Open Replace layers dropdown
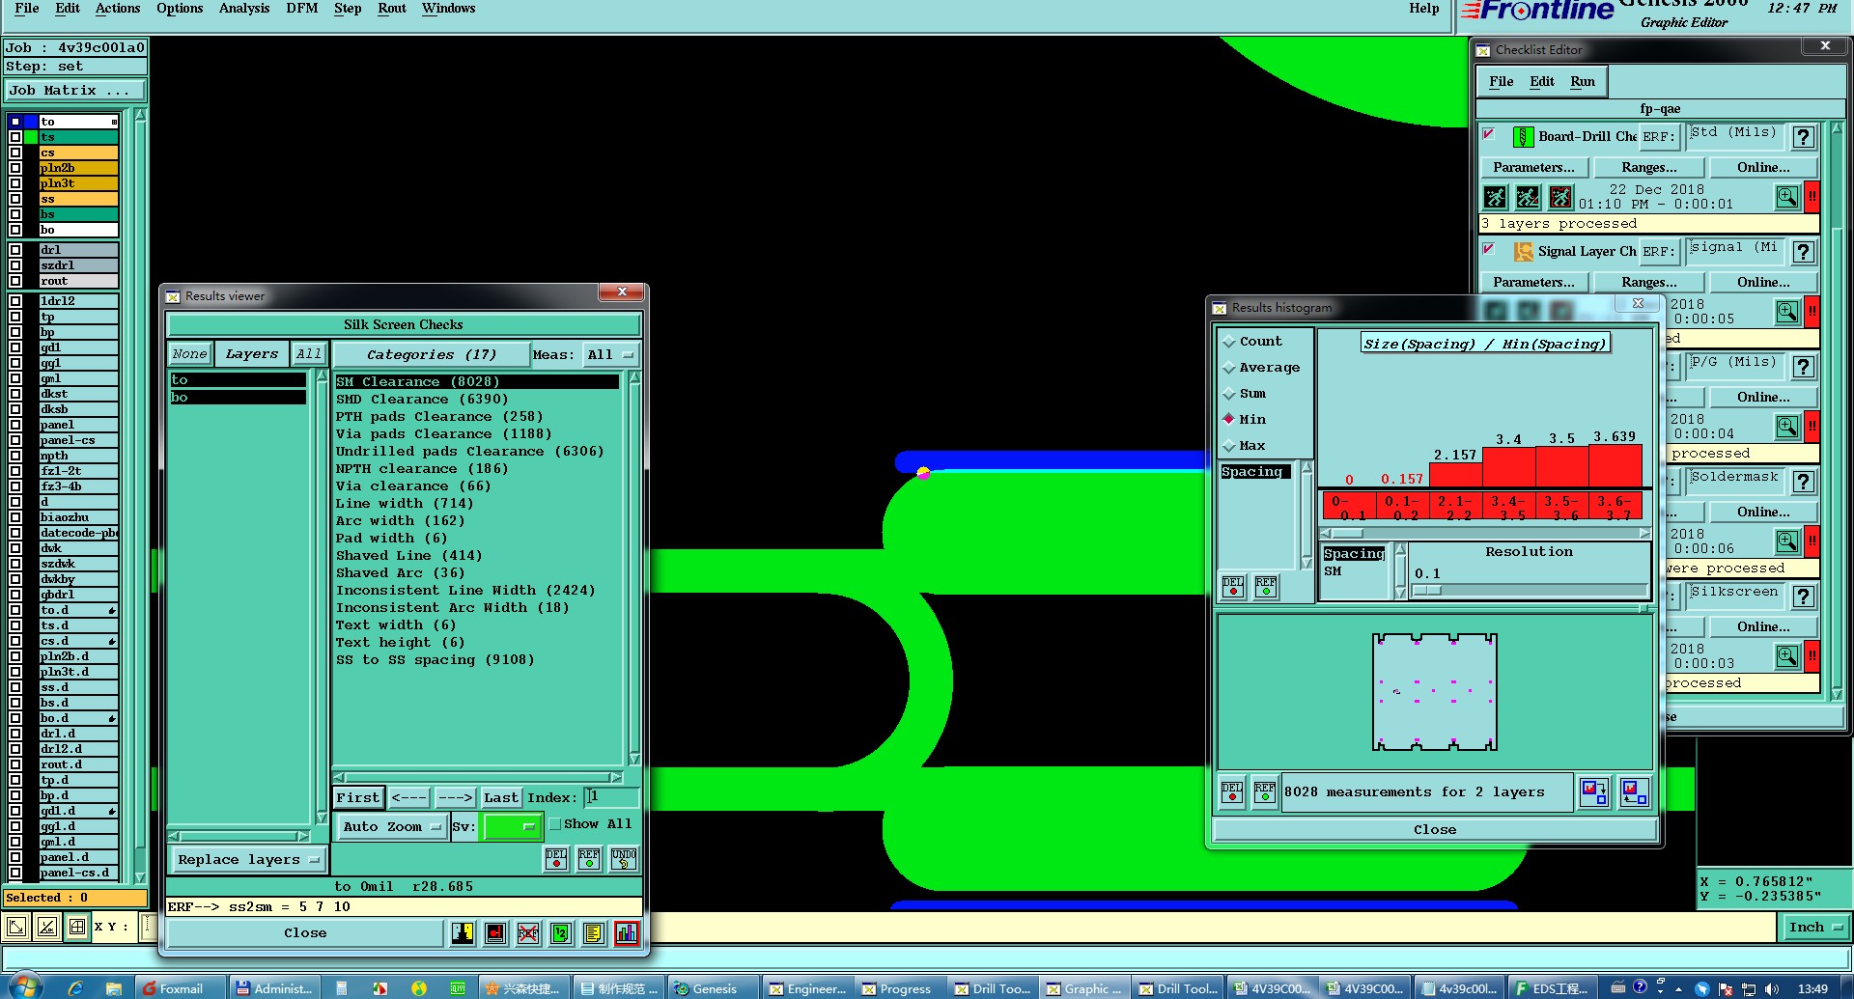The width and height of the screenshot is (1854, 999). [x=248, y=860]
